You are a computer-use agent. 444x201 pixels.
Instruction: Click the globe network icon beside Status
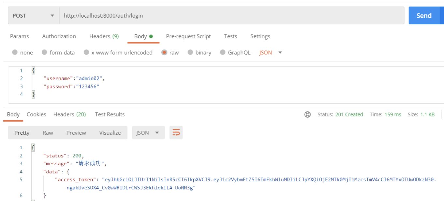[x=307, y=114]
